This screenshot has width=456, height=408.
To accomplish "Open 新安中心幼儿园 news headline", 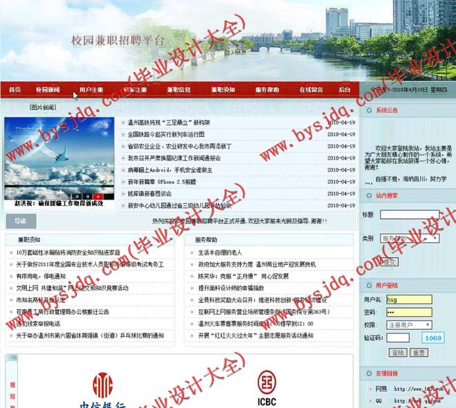I will (180, 205).
